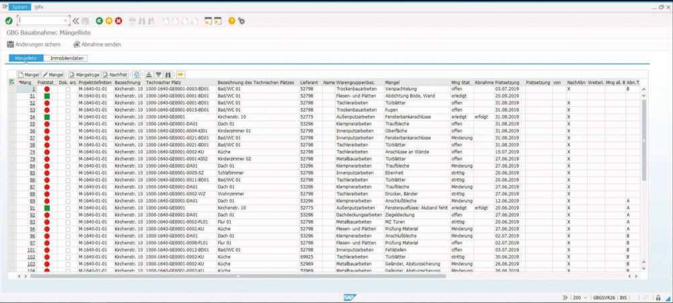Click the green Enter checkmark icon

8,21
